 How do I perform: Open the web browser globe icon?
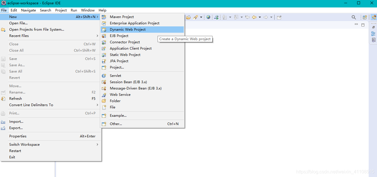(208, 17)
